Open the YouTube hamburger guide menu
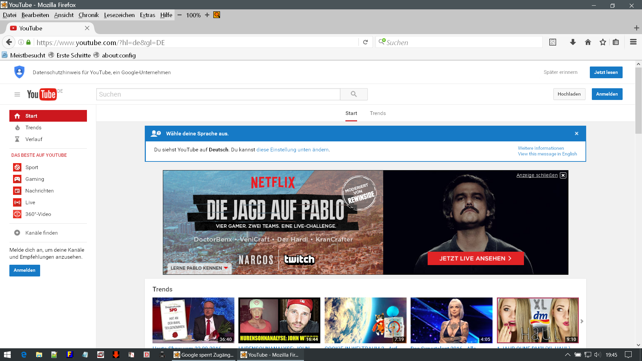The width and height of the screenshot is (642, 361). [x=17, y=95]
